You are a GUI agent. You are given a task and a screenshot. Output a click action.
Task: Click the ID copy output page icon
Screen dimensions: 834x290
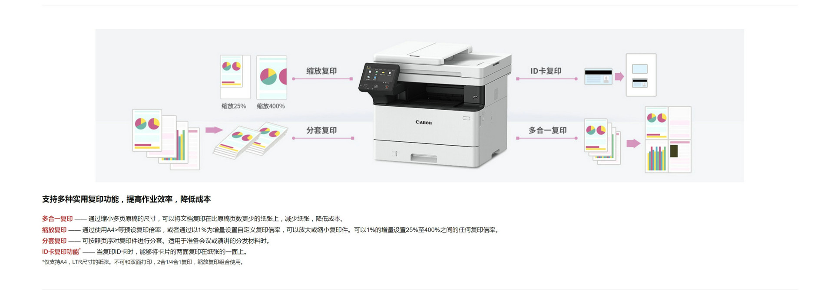coord(641,75)
